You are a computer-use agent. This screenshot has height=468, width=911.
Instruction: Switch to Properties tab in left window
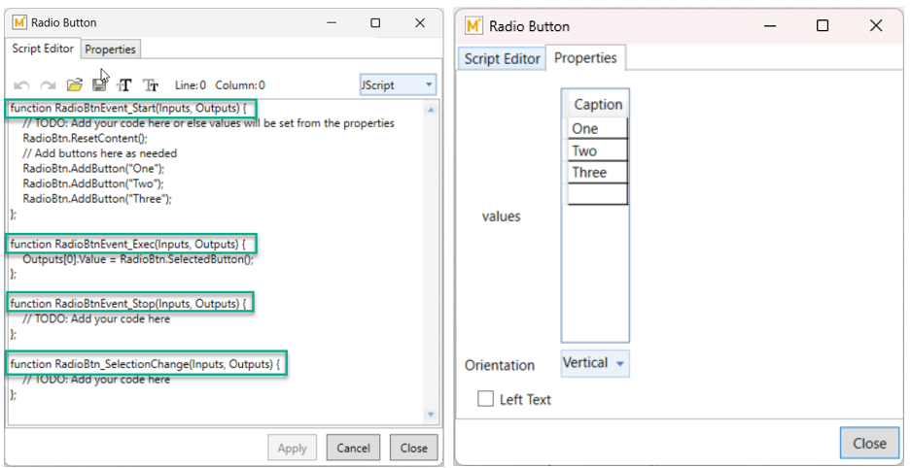coord(110,49)
